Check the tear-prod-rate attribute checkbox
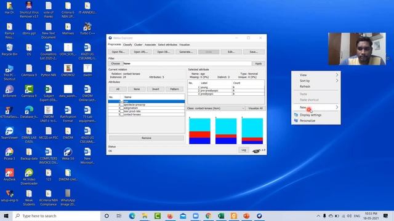Screen dimensions: 394x221 (122, 111)
